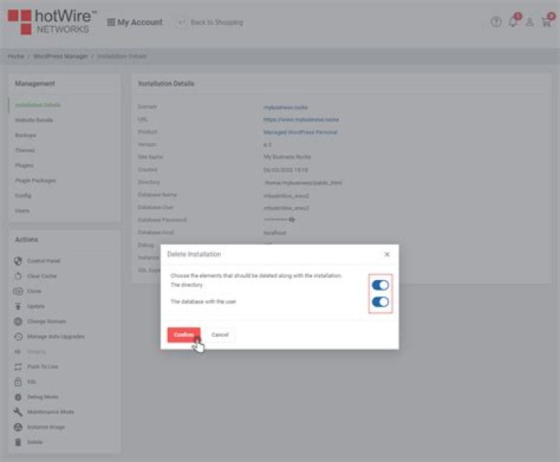
Task: Click 'Clear Cache' action label
Action: point(42,276)
